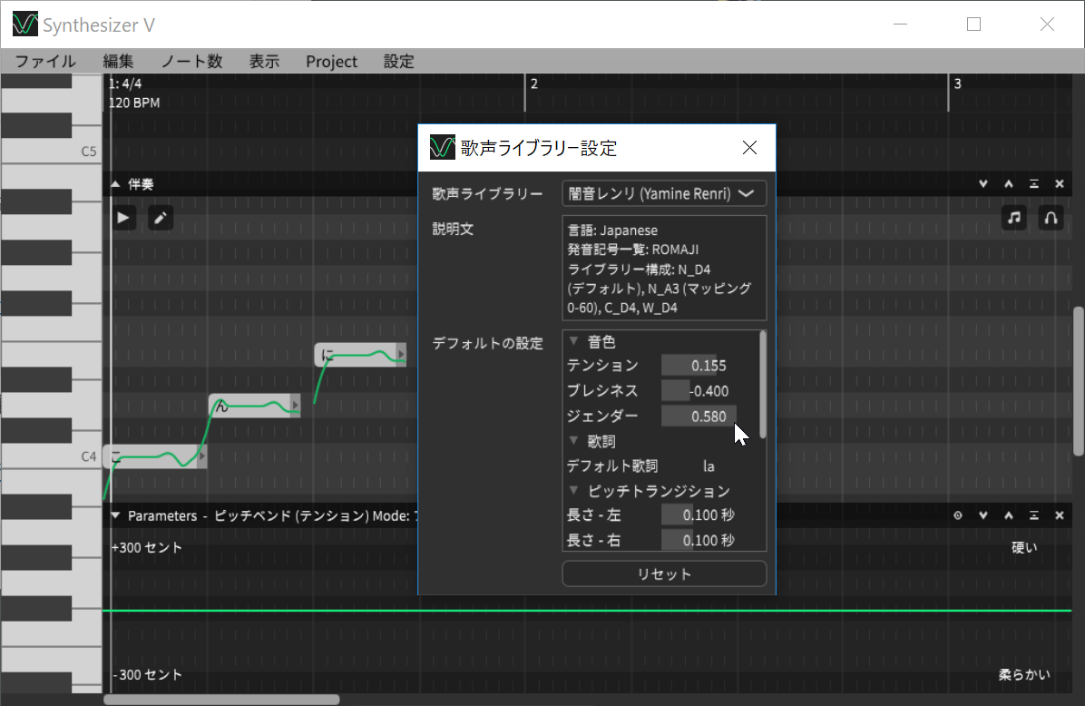Click the 長さ - 右 value field
Image resolution: width=1085 pixels, height=706 pixels.
699,541
